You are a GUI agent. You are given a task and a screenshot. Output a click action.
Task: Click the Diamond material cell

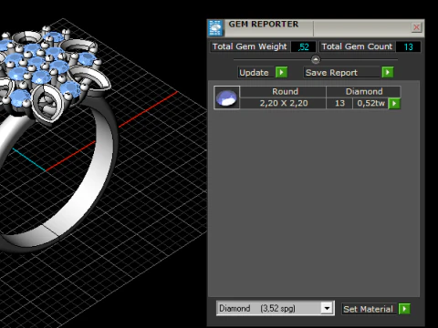coord(363,91)
